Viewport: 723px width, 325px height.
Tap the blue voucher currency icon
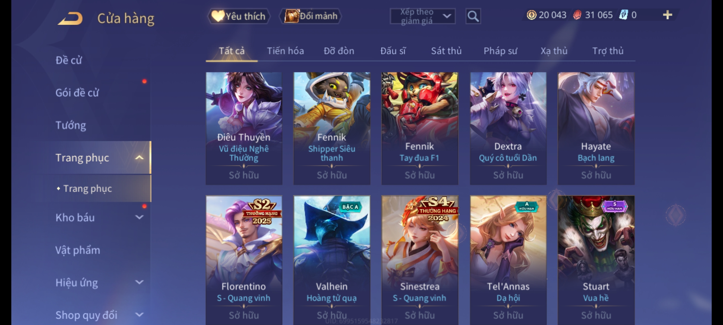coord(623,15)
